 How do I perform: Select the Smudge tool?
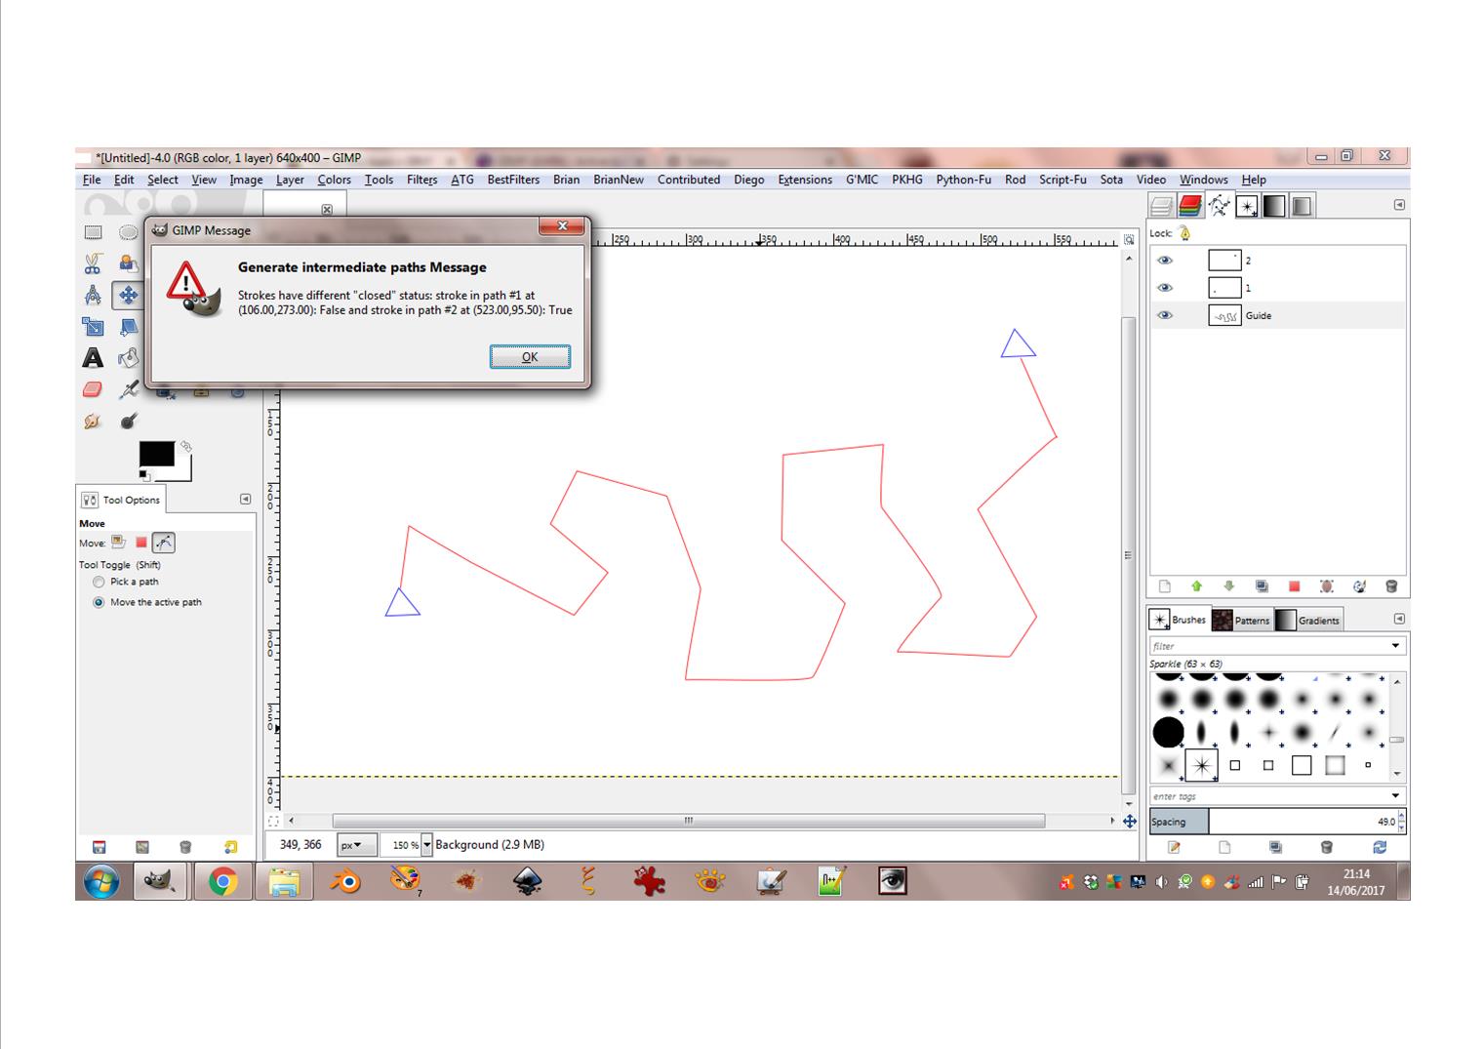[93, 422]
